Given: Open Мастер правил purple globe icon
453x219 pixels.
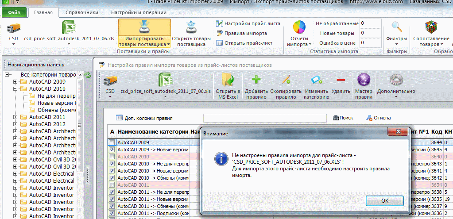Looking at the screenshot, I should (x=364, y=79).
